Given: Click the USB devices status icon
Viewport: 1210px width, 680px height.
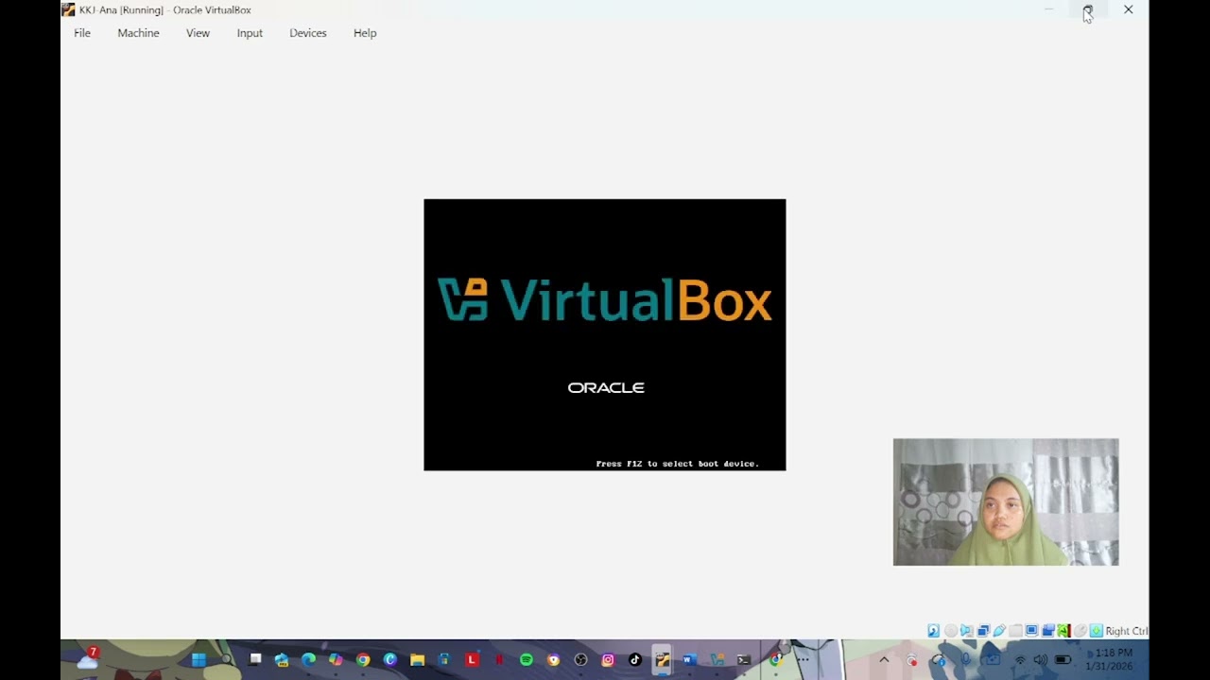Looking at the screenshot, I should point(999,631).
